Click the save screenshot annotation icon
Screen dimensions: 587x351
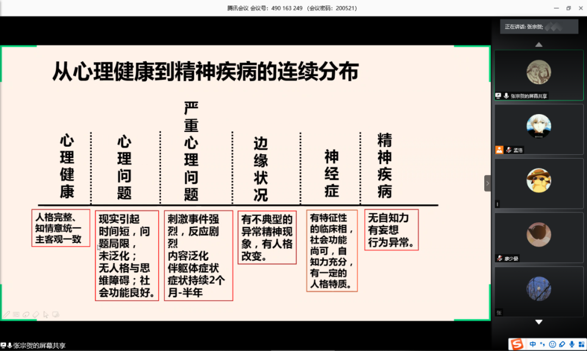click(x=55, y=315)
